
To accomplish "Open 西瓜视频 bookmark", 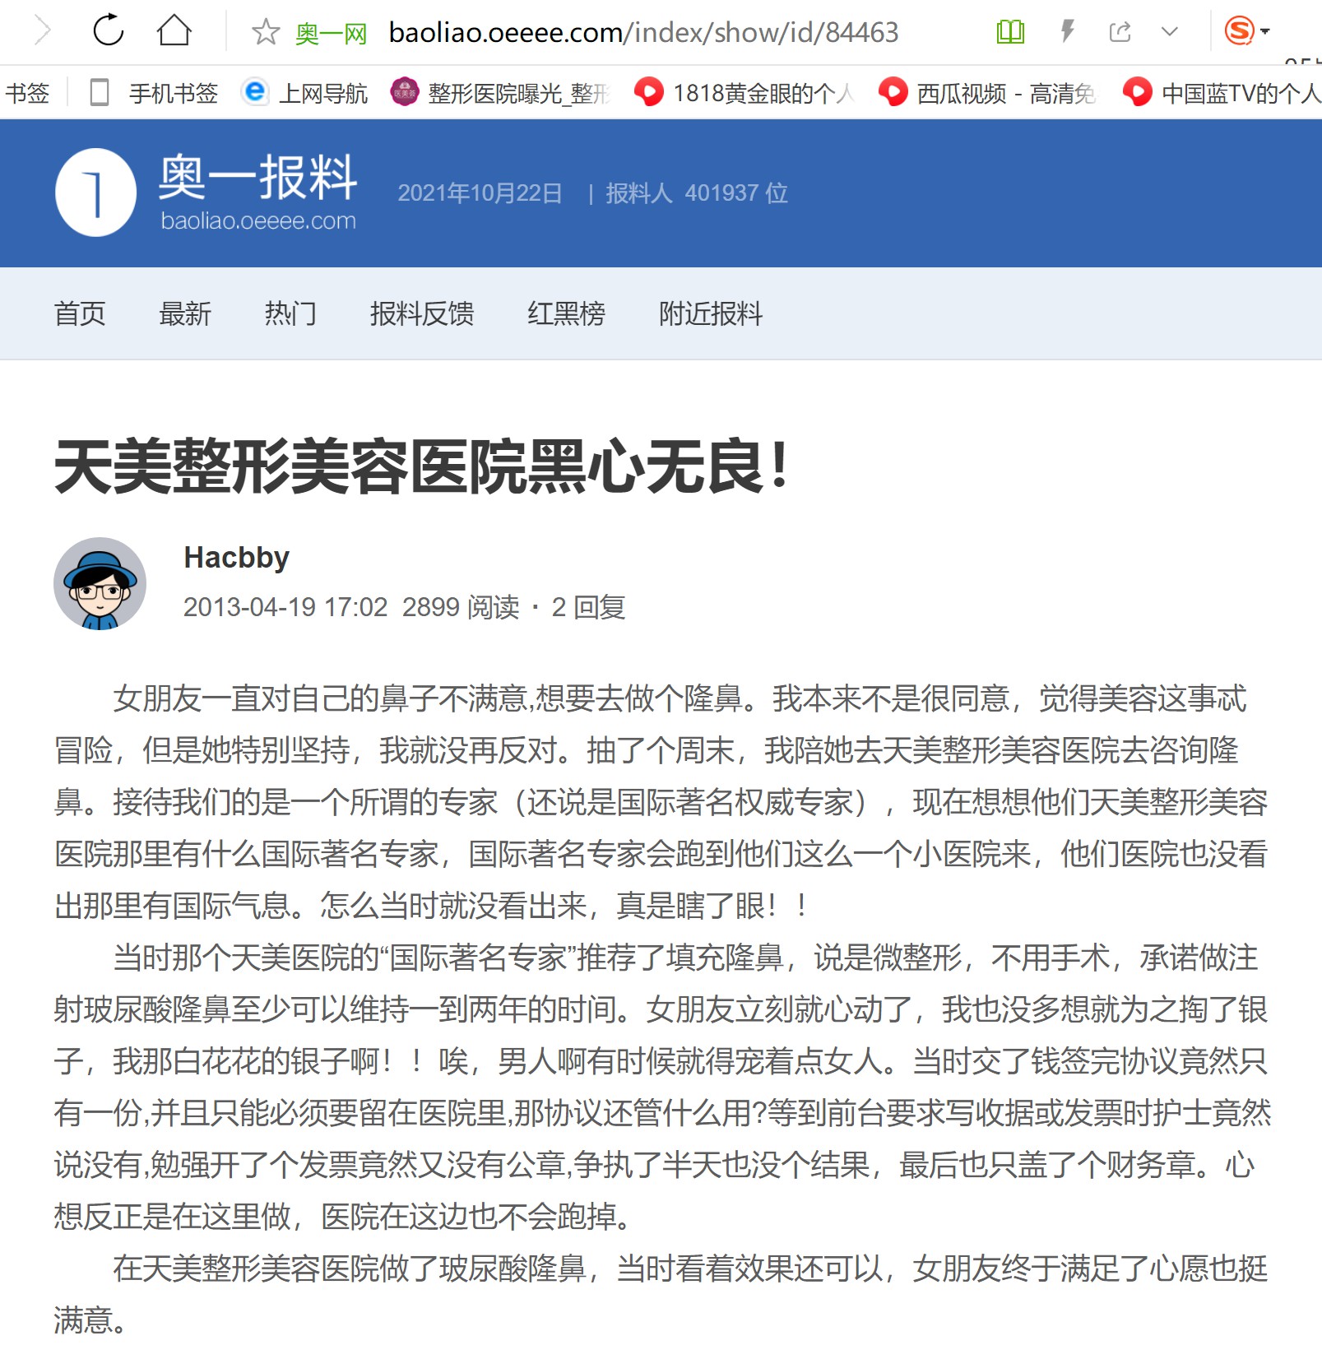I will (x=988, y=93).
